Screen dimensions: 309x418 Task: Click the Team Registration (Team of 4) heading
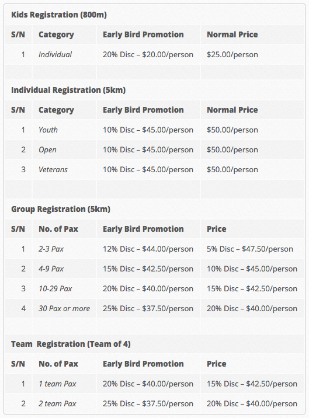point(71,344)
